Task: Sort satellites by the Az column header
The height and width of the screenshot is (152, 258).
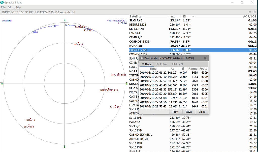Action: 173,16
